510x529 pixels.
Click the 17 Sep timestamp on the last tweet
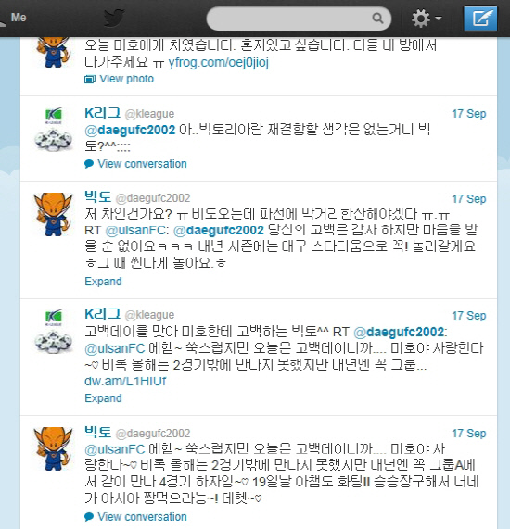coord(469,434)
